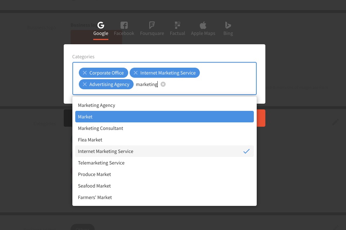Click the pencil edit icon beside Categories
The height and width of the screenshot is (230, 346).
[335, 122]
